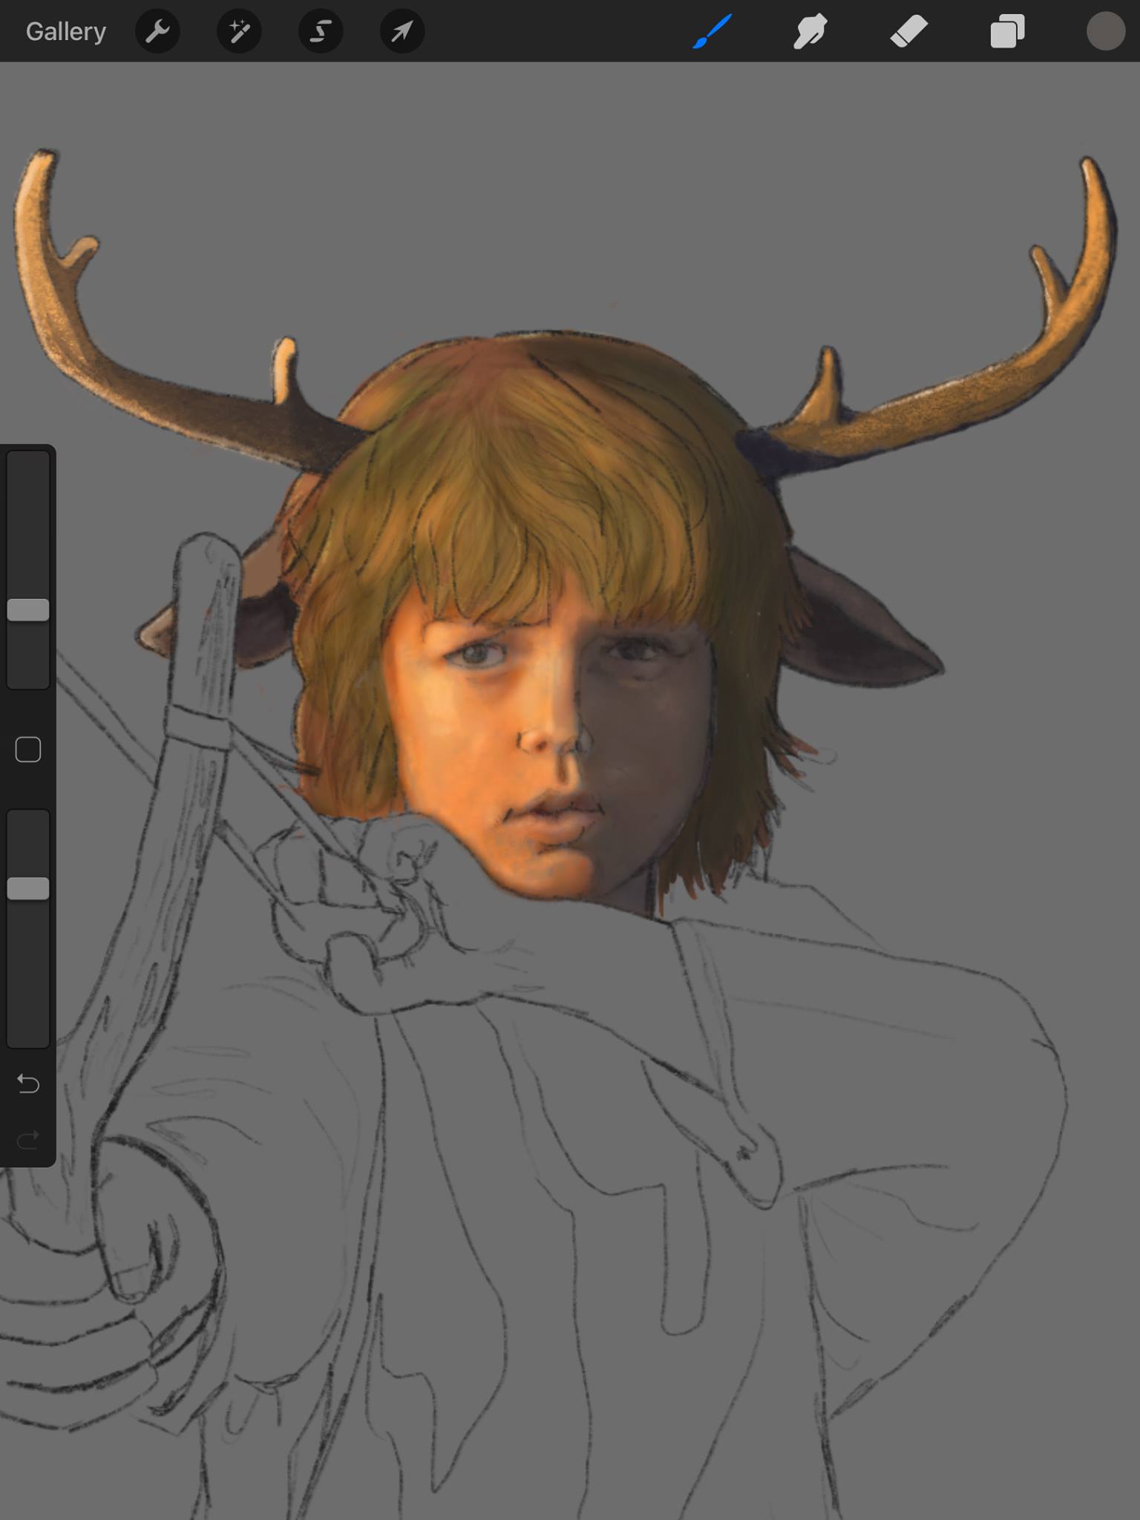Activate the Selection ribbon tool
The height and width of the screenshot is (1520, 1140).
click(x=321, y=31)
